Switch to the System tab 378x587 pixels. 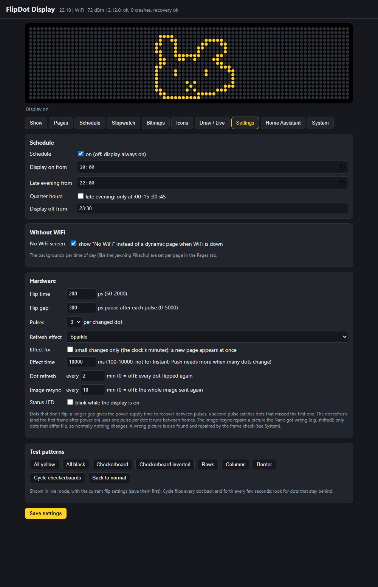(320, 123)
